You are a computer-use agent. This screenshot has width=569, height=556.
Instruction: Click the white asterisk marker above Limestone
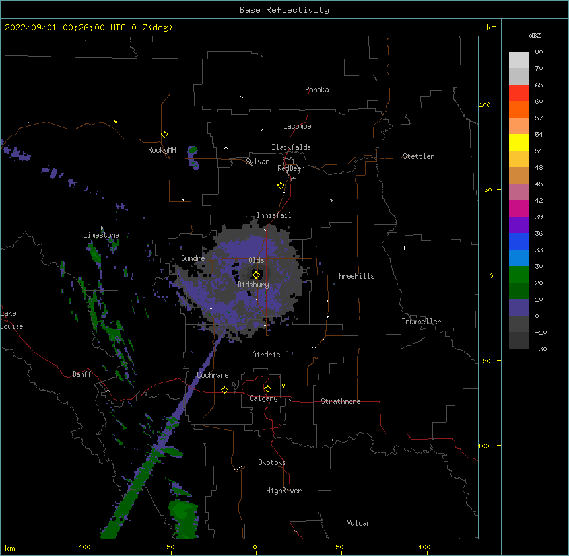102,228
